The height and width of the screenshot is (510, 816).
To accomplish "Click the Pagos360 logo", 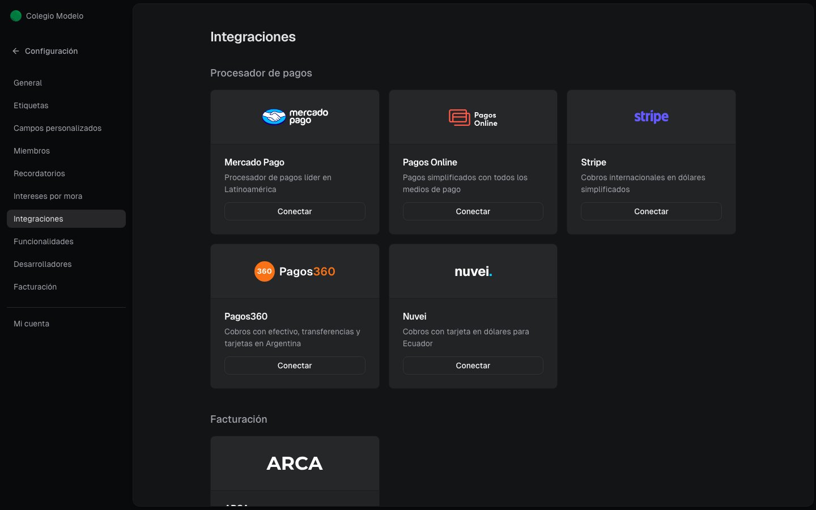I will (295, 271).
